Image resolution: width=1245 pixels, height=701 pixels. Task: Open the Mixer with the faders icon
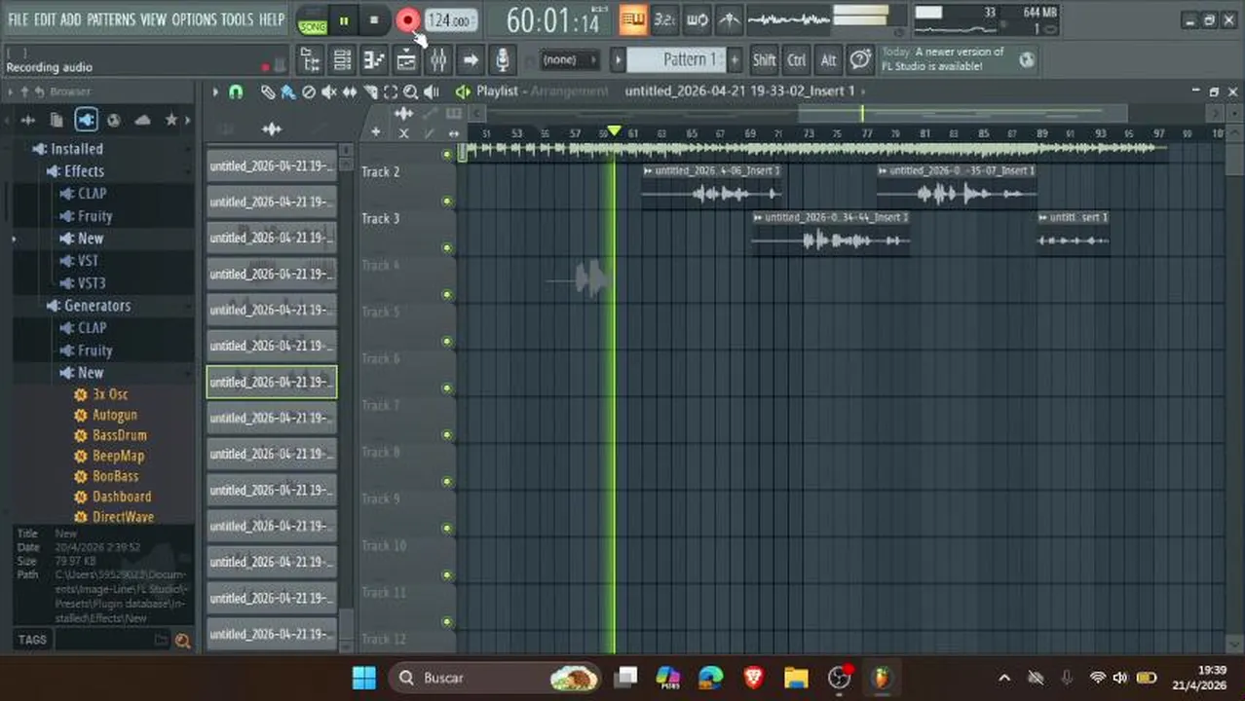438,60
